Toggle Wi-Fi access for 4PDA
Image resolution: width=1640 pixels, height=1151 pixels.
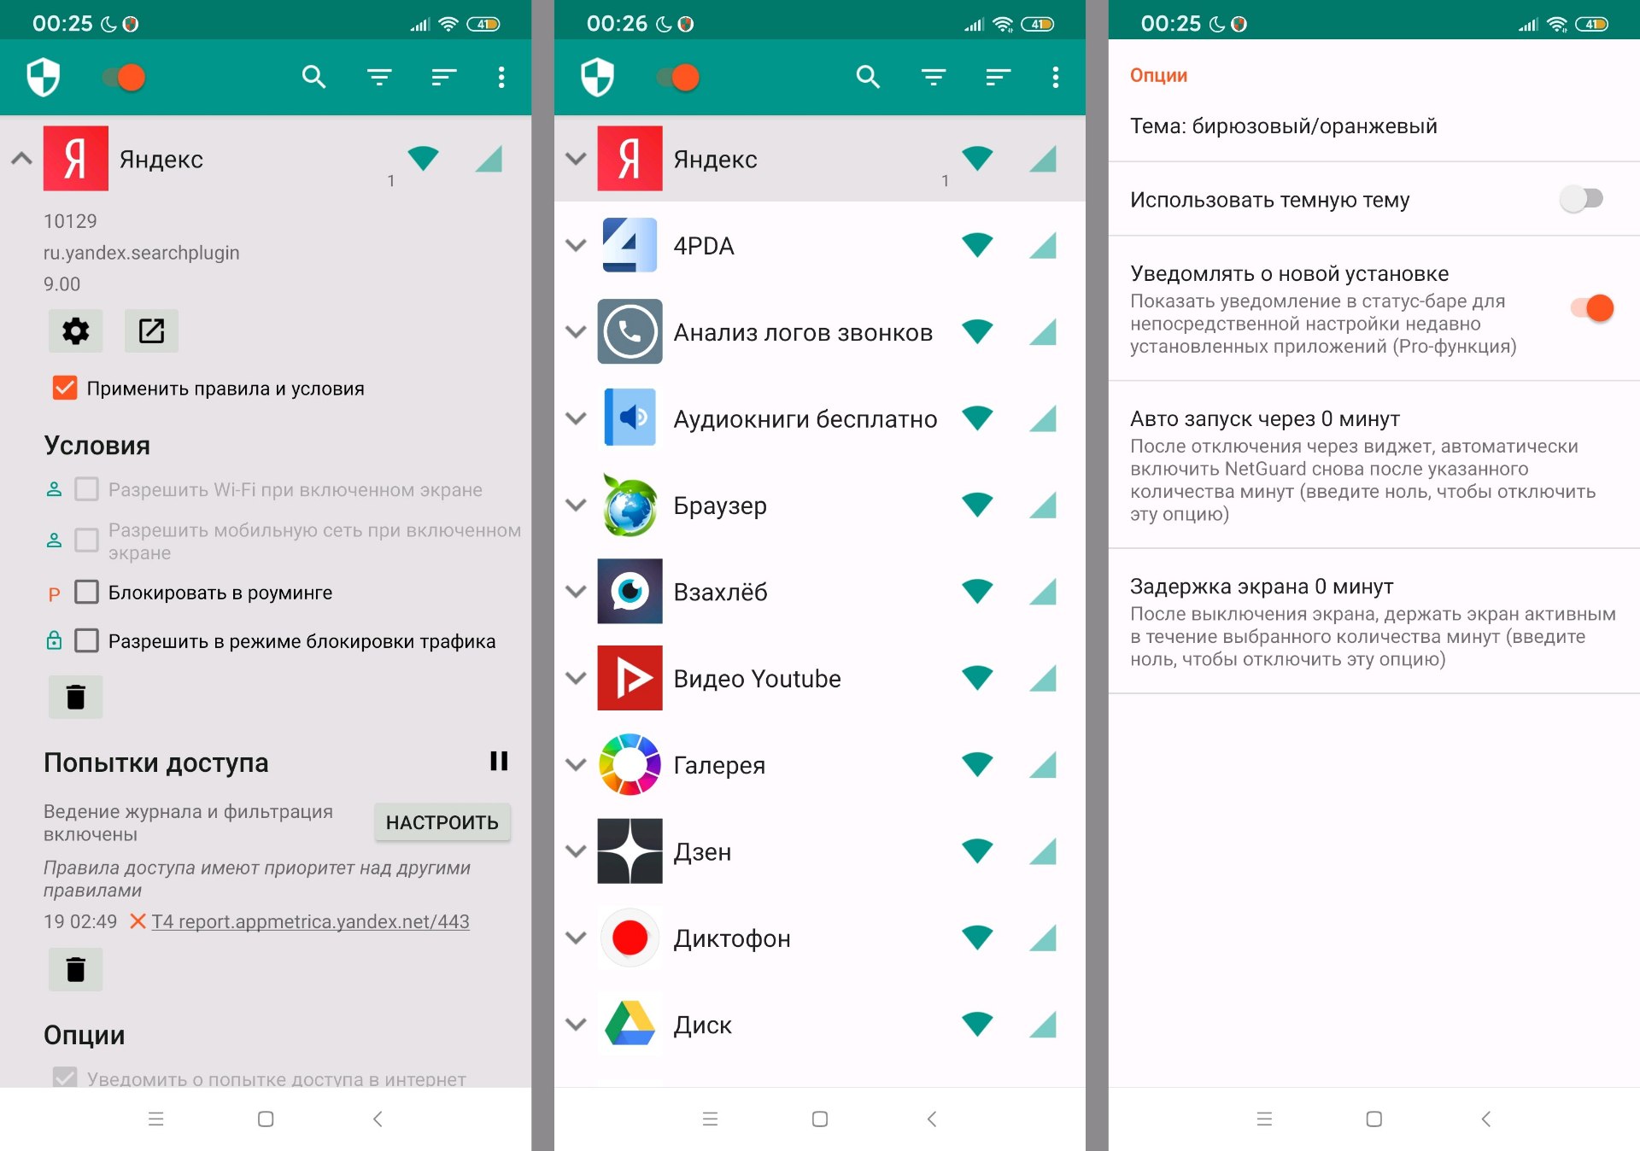click(x=977, y=245)
